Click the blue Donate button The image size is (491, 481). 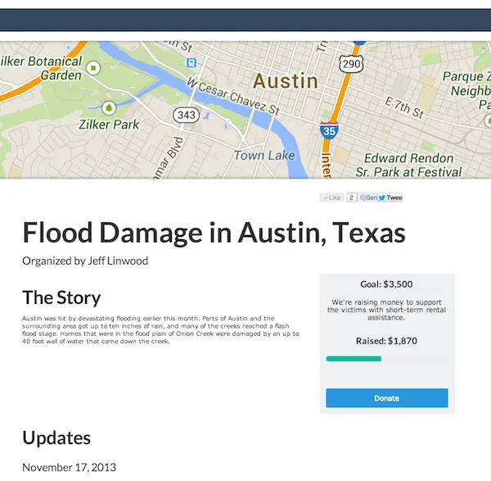point(387,398)
